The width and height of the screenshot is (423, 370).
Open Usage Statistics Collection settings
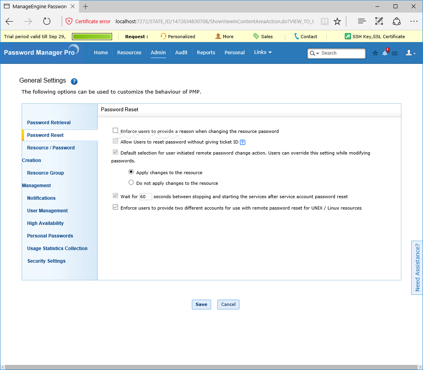(57, 249)
